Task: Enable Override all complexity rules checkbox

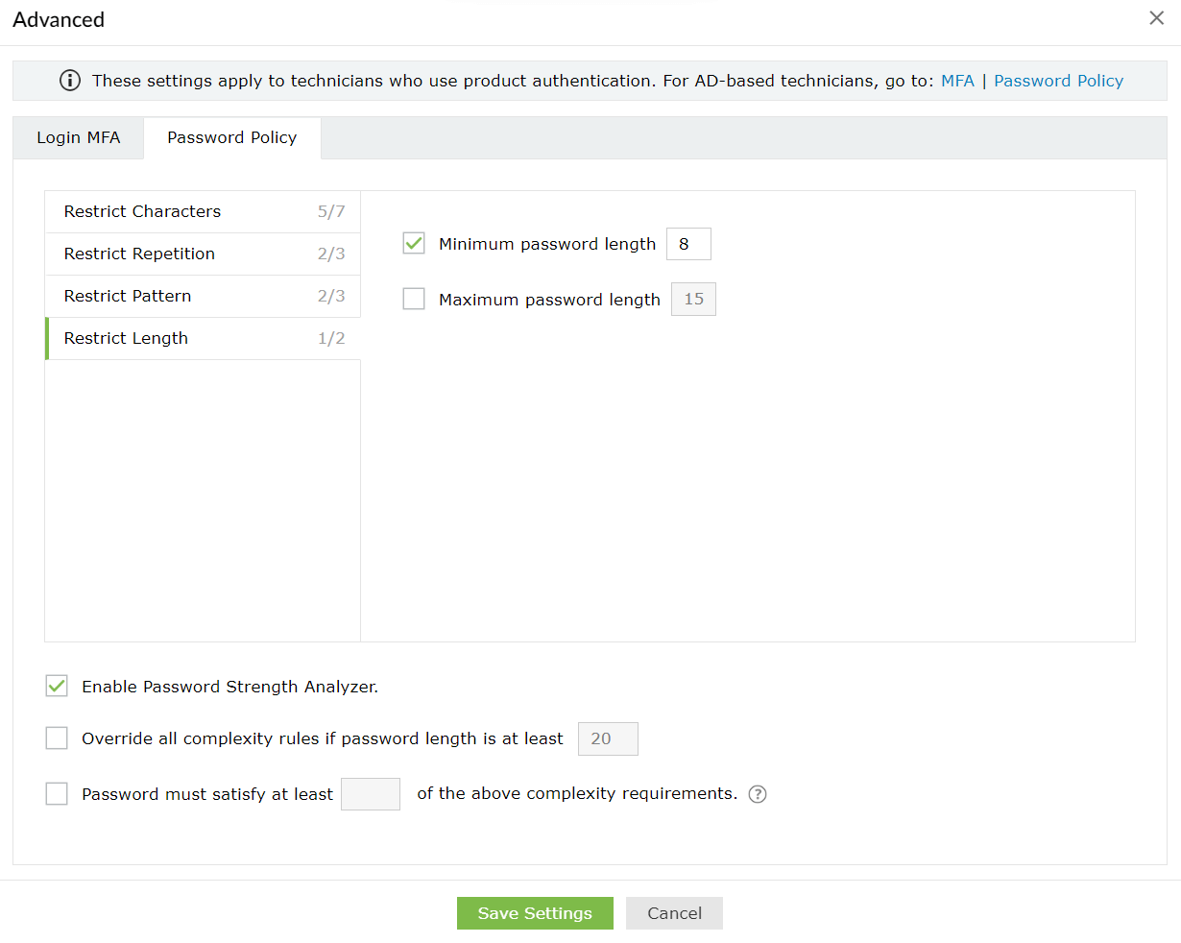Action: pyautogui.click(x=58, y=738)
